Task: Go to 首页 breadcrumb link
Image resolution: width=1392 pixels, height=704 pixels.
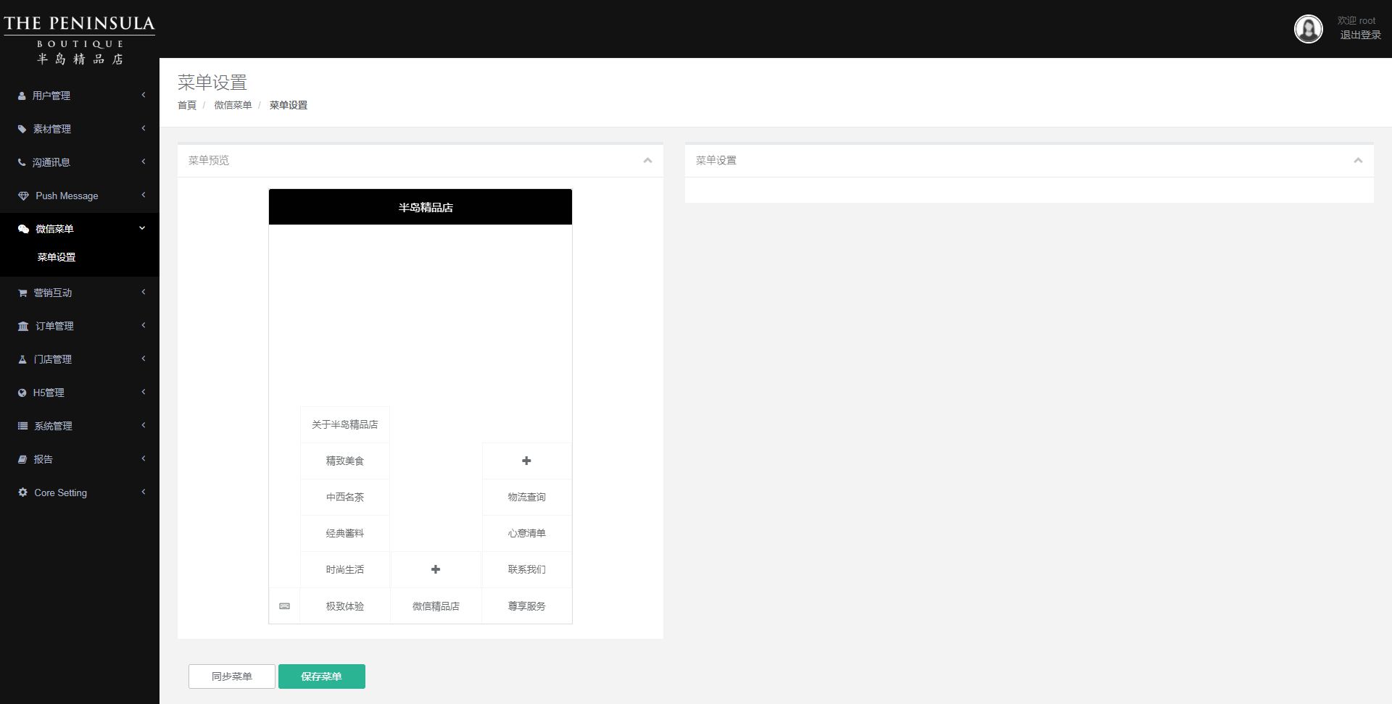Action: coord(187,105)
